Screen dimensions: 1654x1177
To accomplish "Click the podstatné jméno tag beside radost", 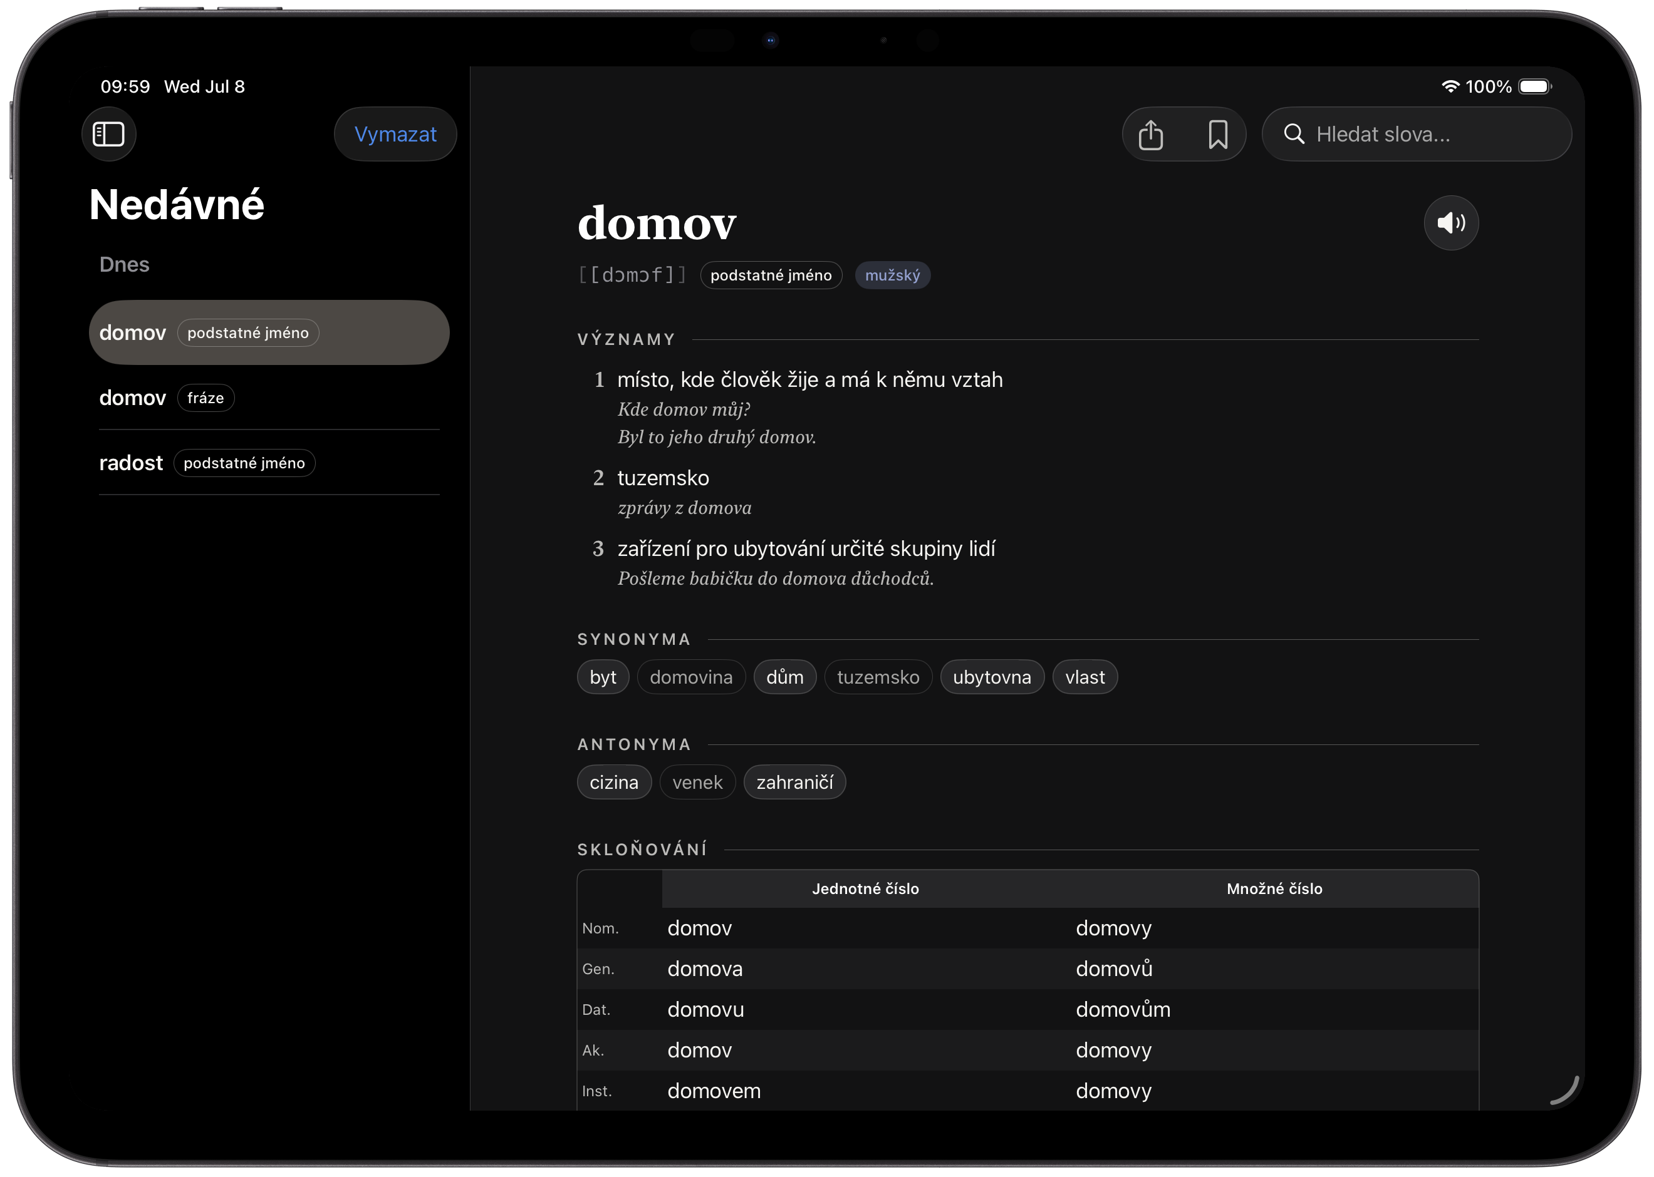I will coord(244,463).
